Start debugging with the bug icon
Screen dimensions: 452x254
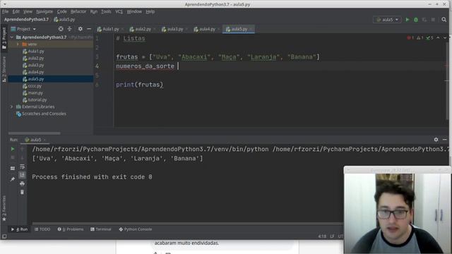416,20
